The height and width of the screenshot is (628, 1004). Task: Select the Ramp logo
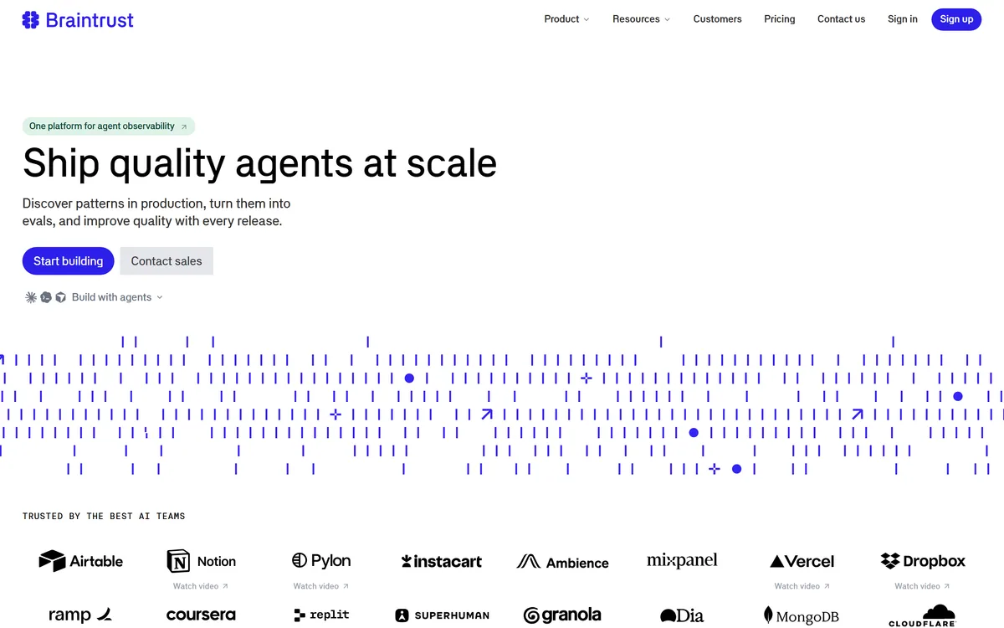tap(81, 615)
